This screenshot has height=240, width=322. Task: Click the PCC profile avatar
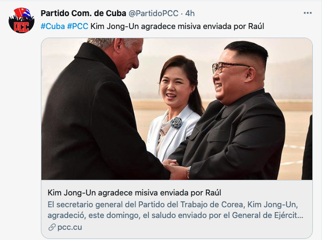[22, 20]
